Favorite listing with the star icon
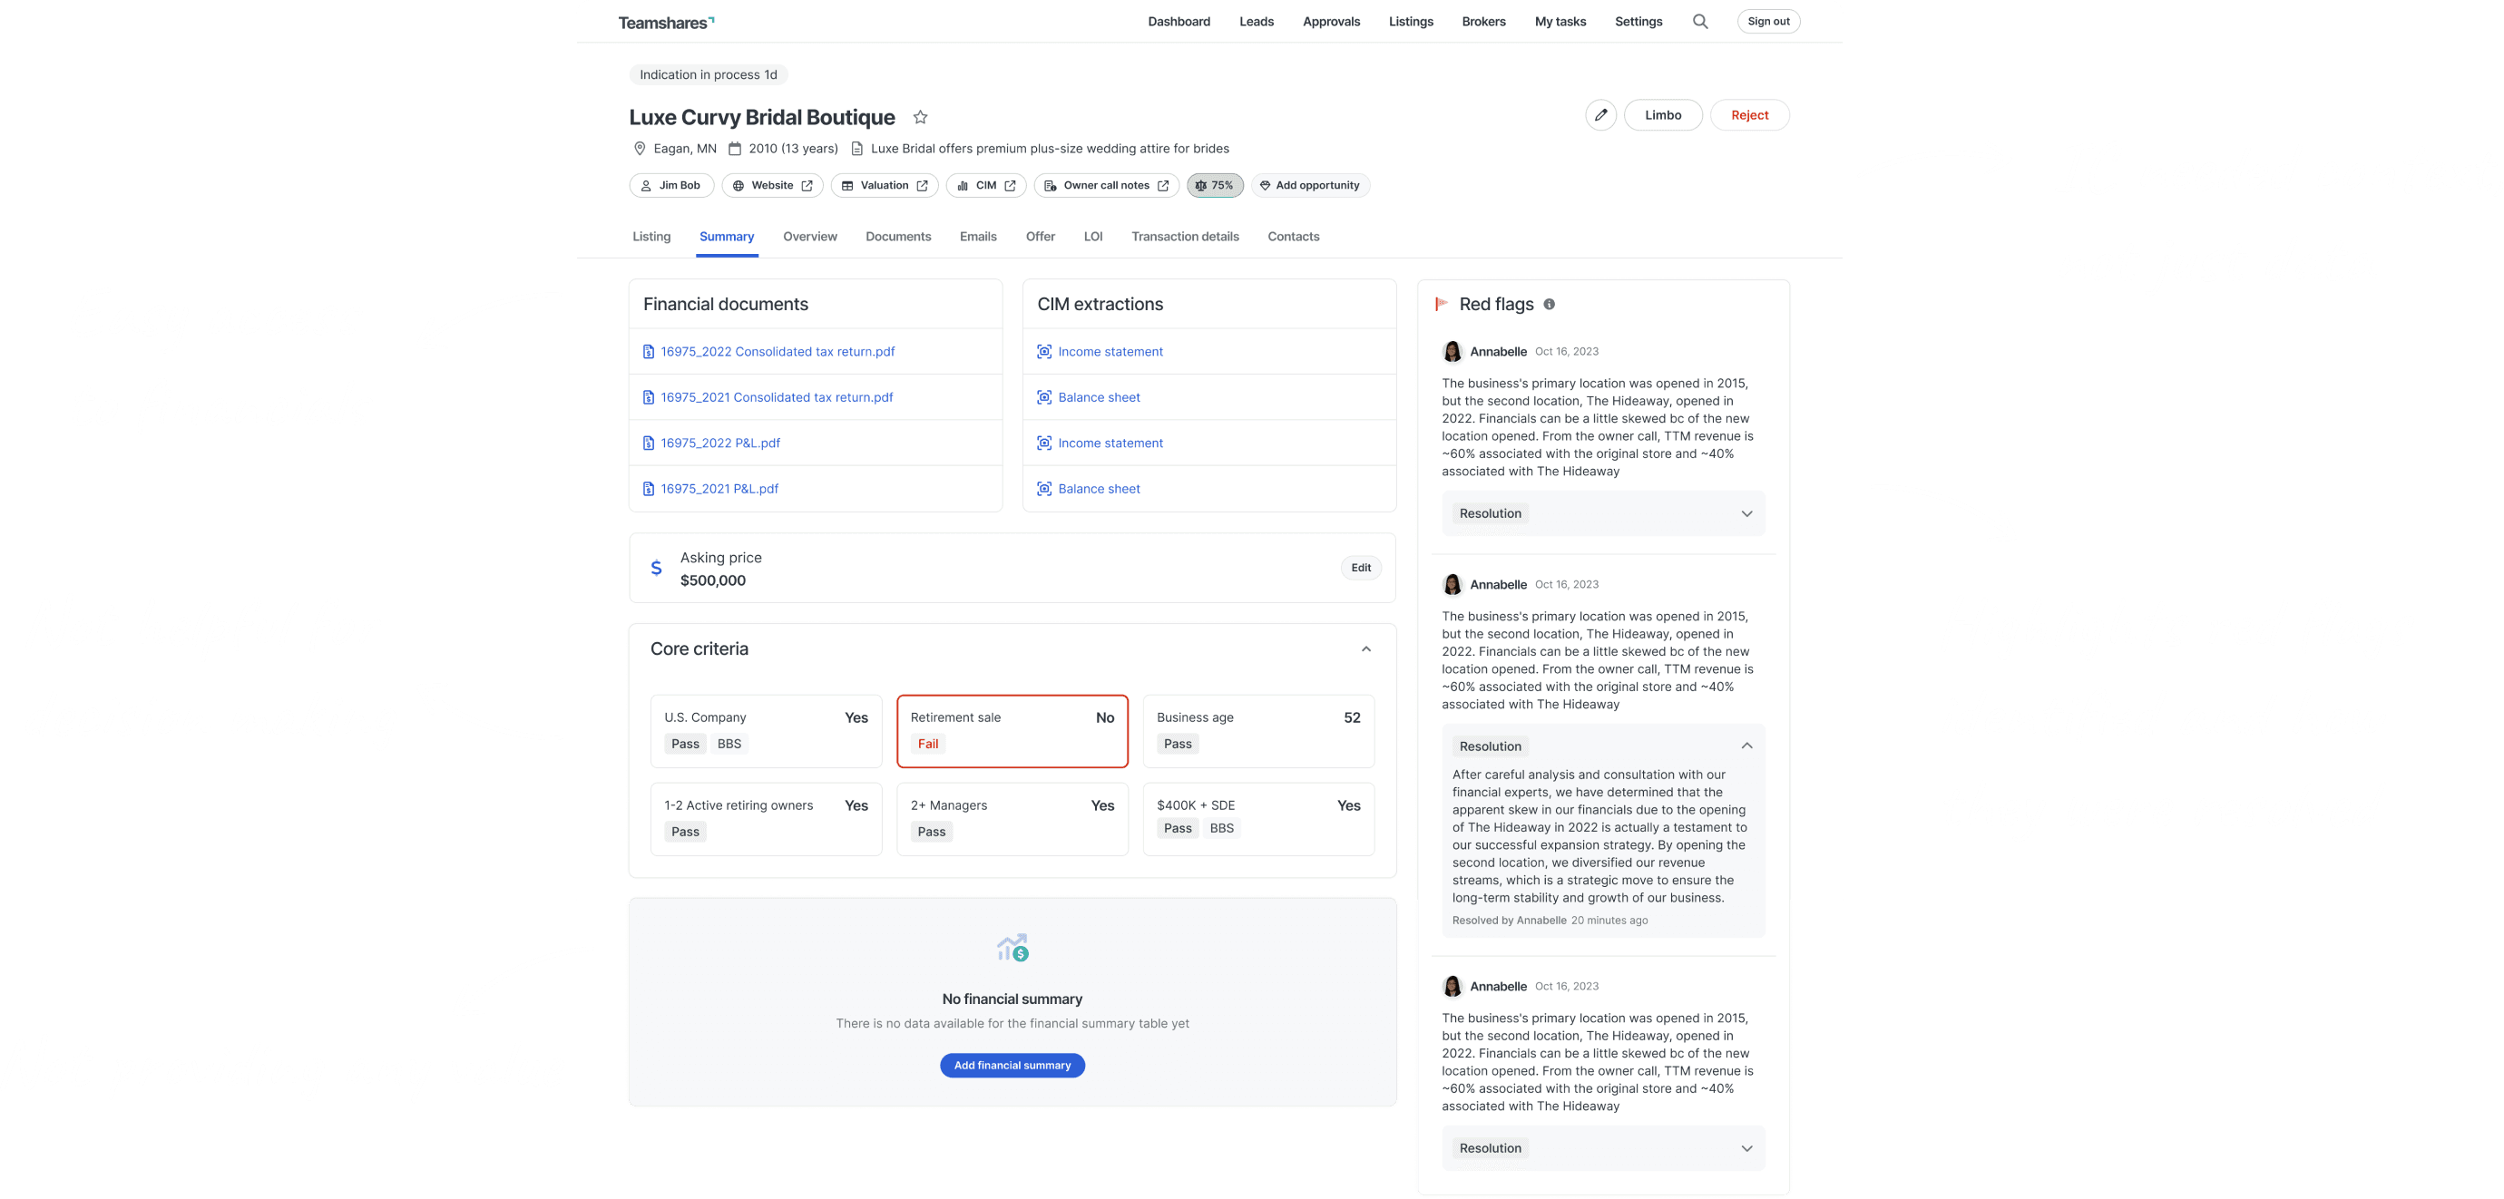This screenshot has width=2504, height=1199. [x=921, y=118]
